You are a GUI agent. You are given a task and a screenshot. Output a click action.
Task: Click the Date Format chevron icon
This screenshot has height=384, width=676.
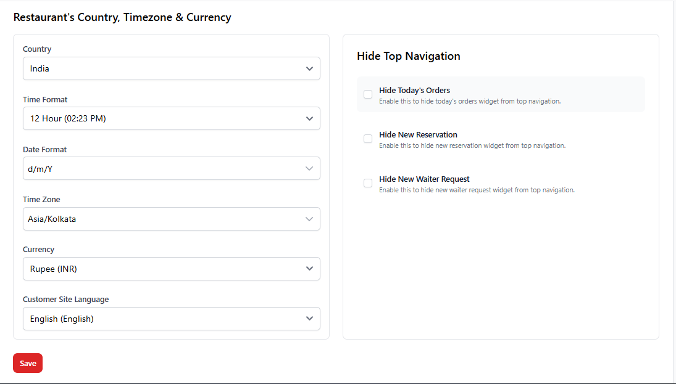tap(309, 168)
